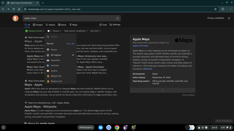The width and height of the screenshot is (234, 131).
Task: Open the Always private dropdown
Action: 35,31
